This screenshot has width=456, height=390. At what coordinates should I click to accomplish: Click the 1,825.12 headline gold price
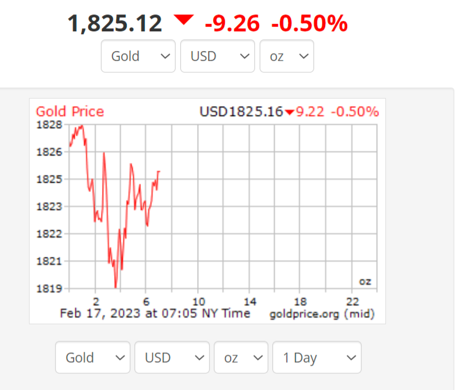point(115,24)
